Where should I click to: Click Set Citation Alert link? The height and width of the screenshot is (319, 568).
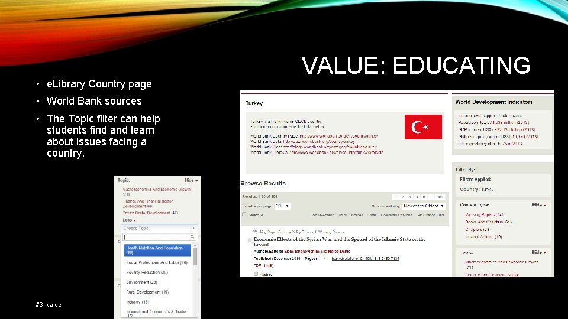[x=430, y=215]
